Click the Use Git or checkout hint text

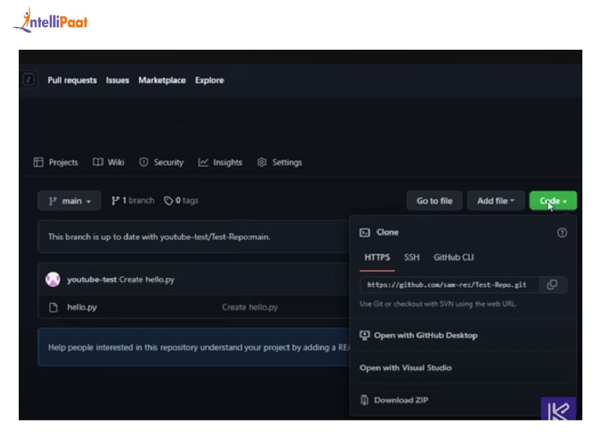coord(438,304)
